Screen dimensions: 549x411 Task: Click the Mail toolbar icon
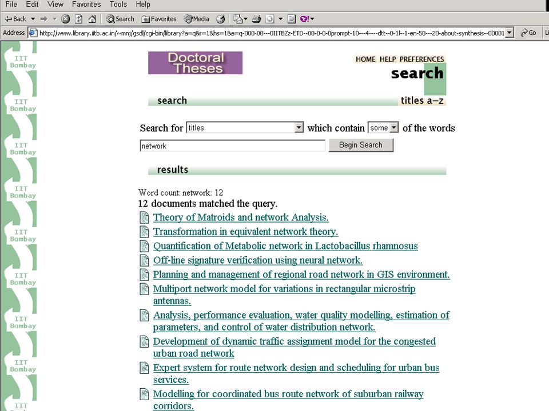[x=238, y=19]
